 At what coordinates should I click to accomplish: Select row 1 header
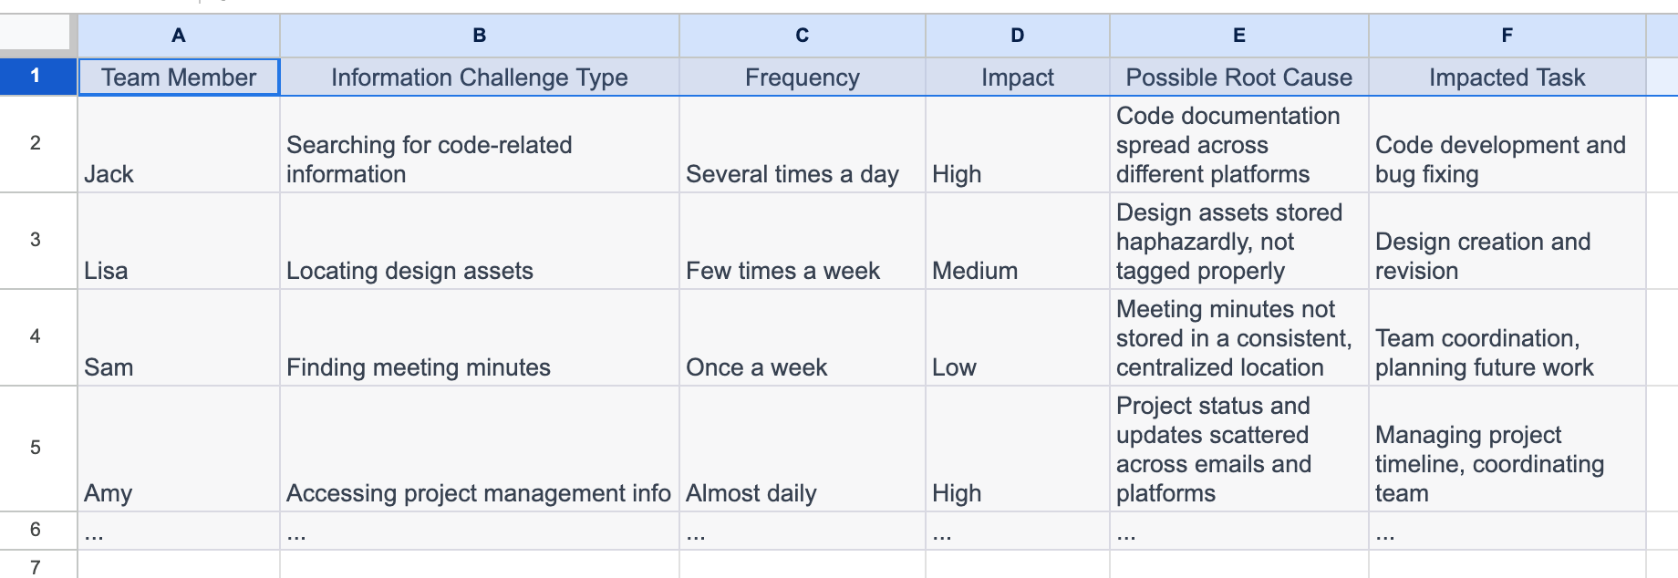[x=37, y=77]
